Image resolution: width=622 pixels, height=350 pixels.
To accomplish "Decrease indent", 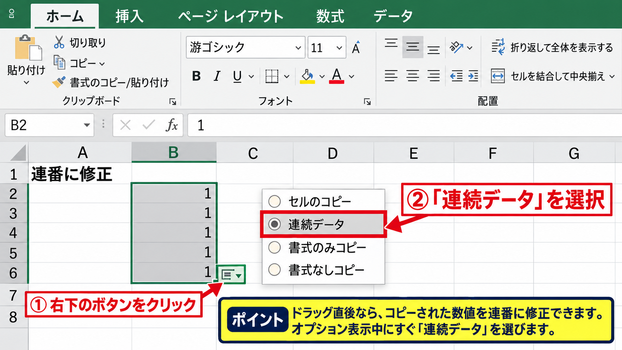I will [x=456, y=76].
